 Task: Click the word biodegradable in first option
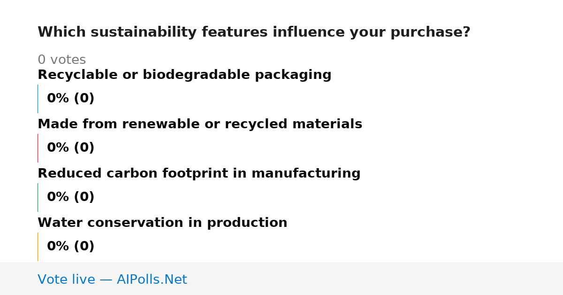[x=197, y=75]
